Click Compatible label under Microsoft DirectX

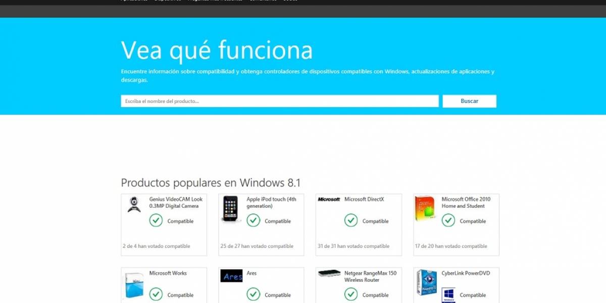(x=376, y=221)
